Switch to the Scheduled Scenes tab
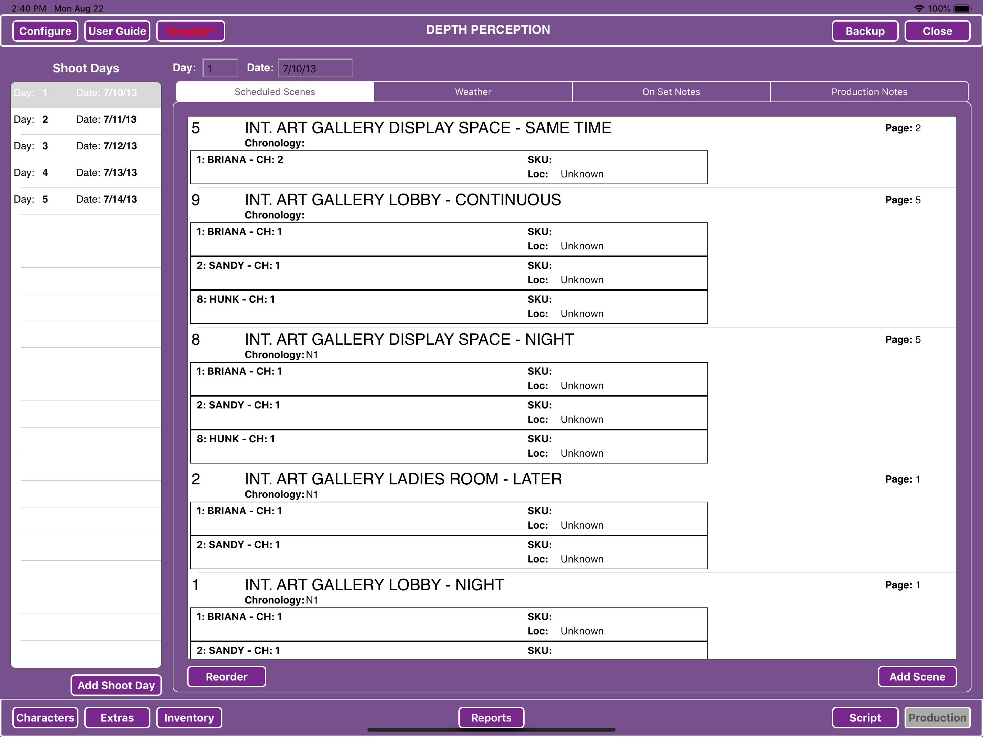This screenshot has width=983, height=737. point(275,91)
